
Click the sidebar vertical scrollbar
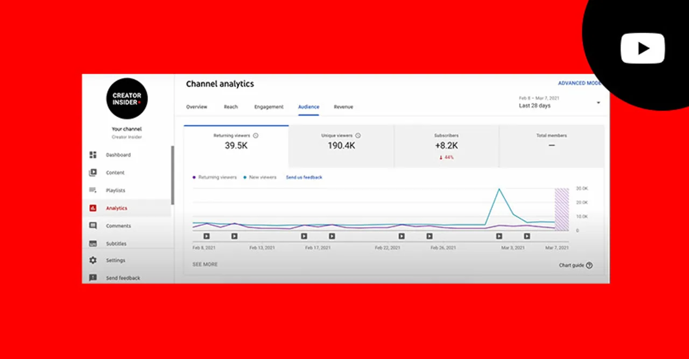173,175
